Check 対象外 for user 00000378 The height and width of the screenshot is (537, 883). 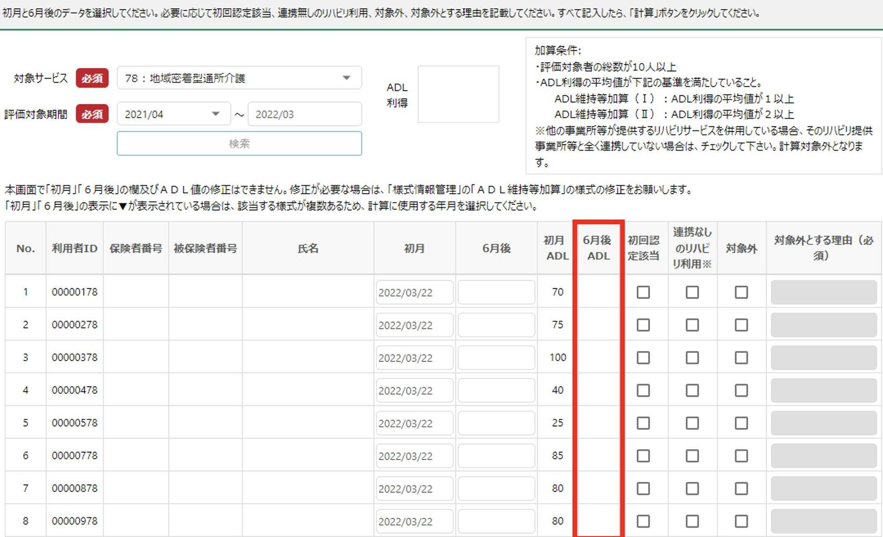coord(741,357)
